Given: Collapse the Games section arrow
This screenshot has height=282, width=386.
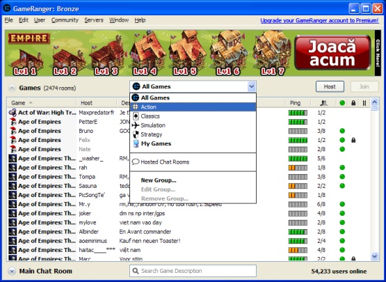Looking at the screenshot, I should click(12, 88).
